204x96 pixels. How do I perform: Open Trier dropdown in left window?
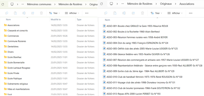54,13
